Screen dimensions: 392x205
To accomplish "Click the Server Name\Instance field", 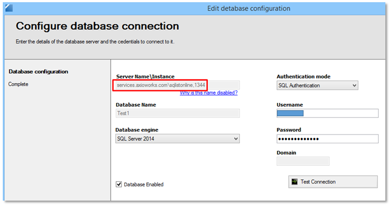I will (177, 85).
